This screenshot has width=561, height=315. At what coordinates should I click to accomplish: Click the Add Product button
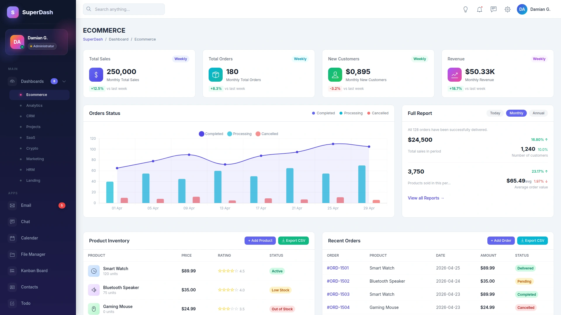pos(260,241)
